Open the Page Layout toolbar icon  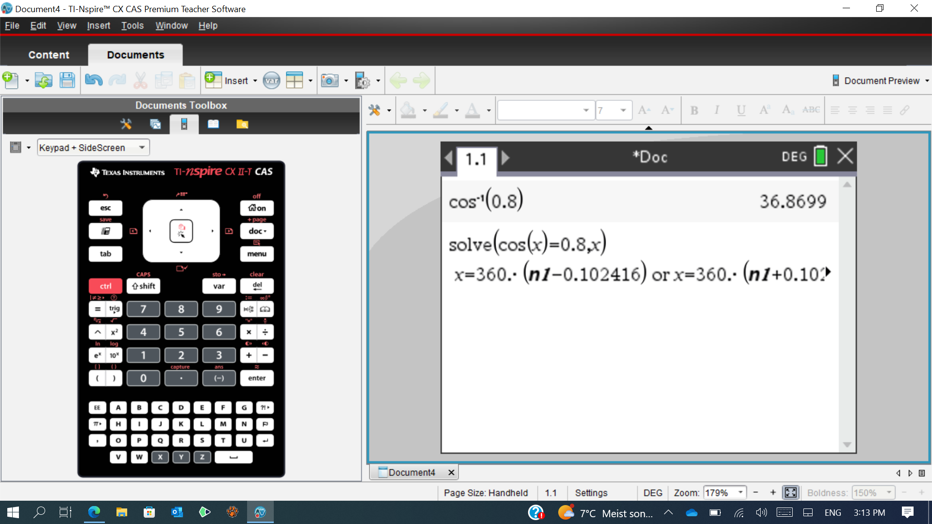pyautogui.click(x=294, y=81)
